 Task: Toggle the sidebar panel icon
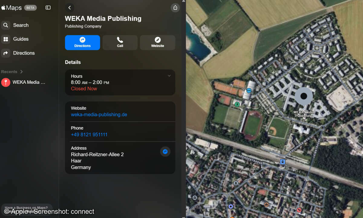pyautogui.click(x=48, y=8)
